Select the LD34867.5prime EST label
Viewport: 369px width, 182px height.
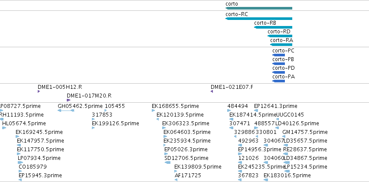click(305, 158)
